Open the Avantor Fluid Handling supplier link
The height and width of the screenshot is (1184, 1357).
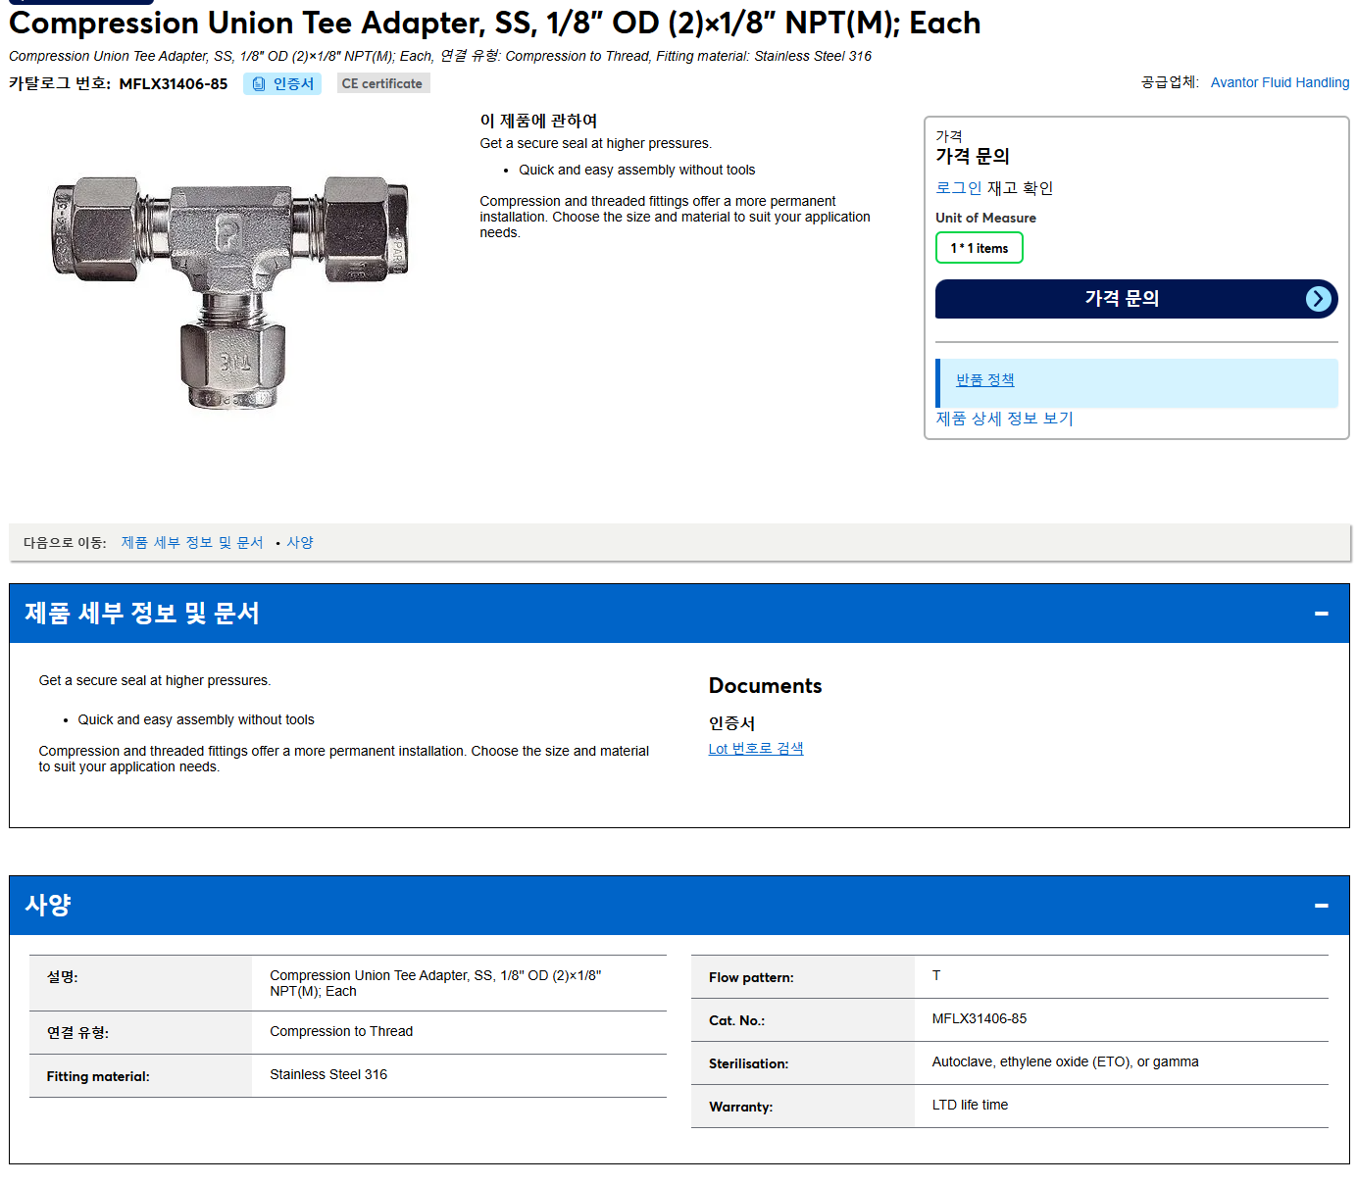[x=1280, y=82]
